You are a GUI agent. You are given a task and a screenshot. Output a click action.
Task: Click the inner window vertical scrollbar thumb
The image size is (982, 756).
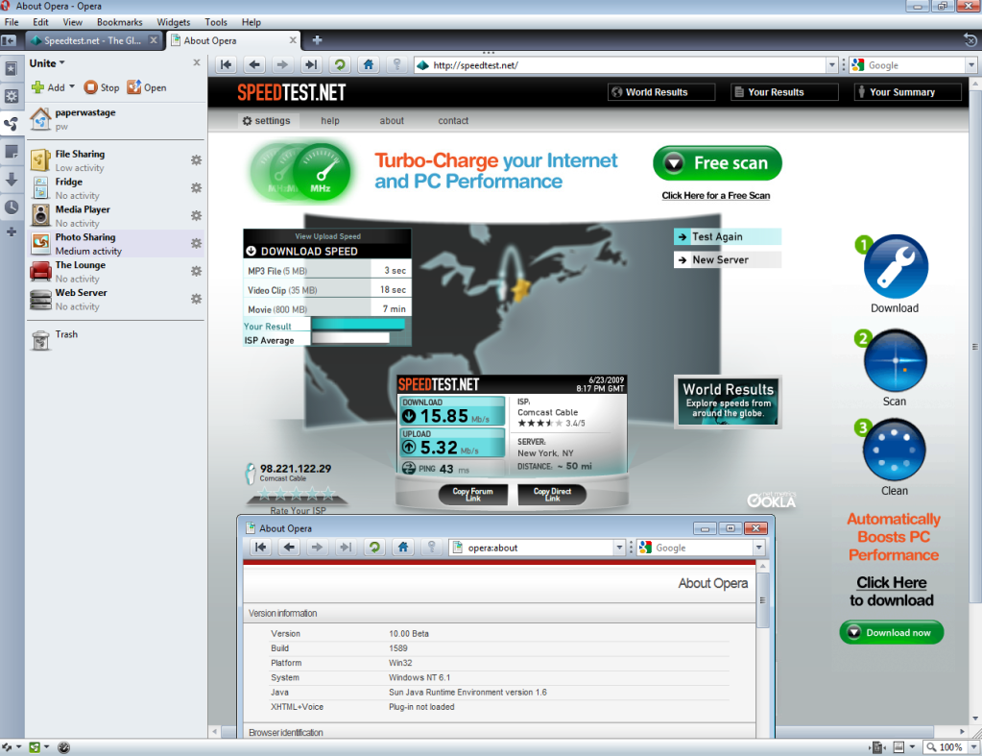762,600
